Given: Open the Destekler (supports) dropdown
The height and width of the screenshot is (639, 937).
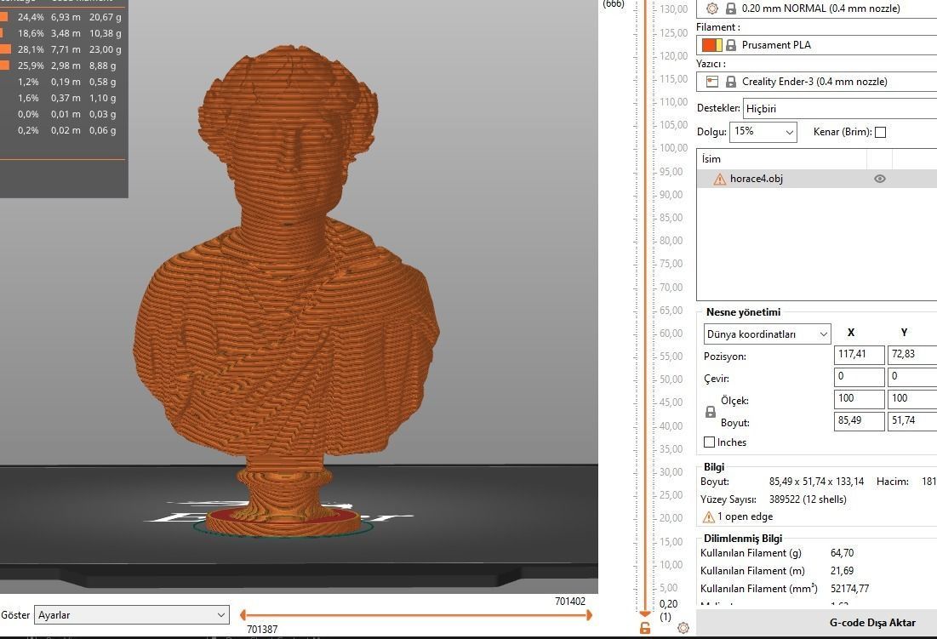Looking at the screenshot, I should [x=840, y=109].
